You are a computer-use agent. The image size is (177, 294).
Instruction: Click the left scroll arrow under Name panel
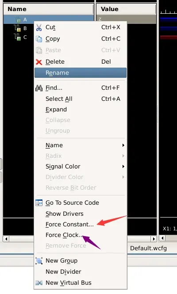pos(6,239)
